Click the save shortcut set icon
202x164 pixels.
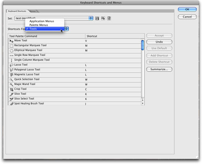pyautogui.click(x=97, y=18)
